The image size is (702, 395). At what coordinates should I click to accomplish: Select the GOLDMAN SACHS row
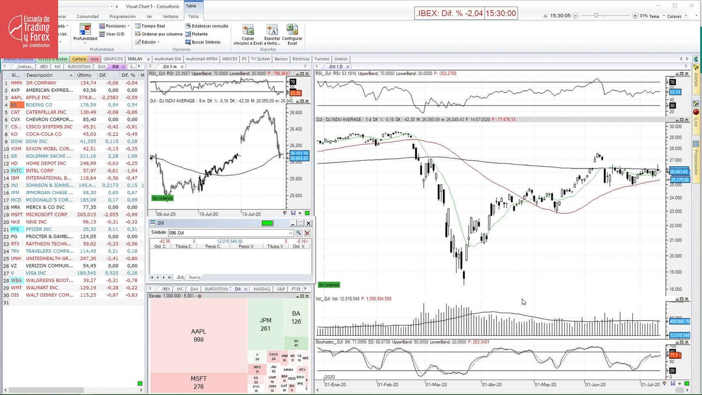point(72,156)
